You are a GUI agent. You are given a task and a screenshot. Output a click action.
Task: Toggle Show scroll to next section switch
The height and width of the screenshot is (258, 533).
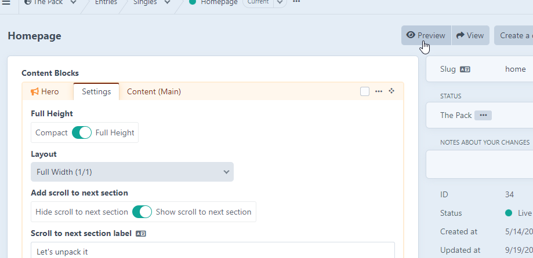(142, 212)
